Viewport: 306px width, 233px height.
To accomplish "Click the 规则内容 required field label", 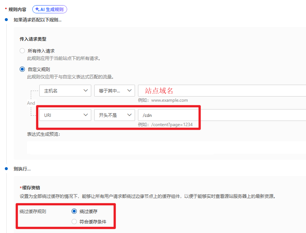I will pyautogui.click(x=17, y=10).
